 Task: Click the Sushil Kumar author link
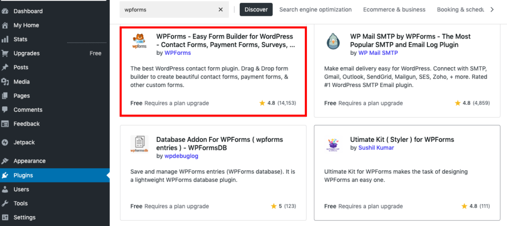(x=376, y=148)
